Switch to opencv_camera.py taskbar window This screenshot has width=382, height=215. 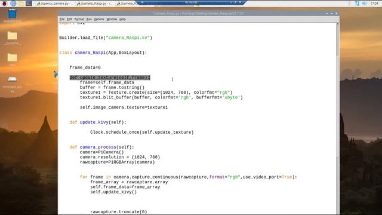[54, 4]
